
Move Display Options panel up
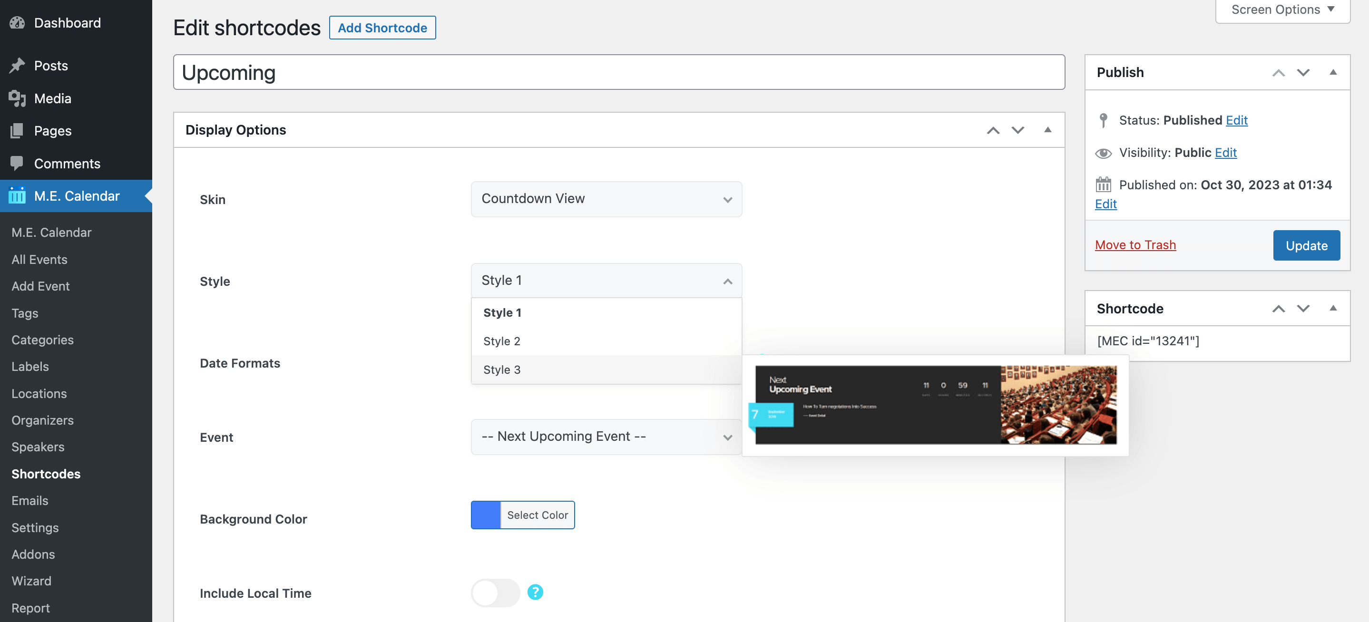pyautogui.click(x=993, y=130)
